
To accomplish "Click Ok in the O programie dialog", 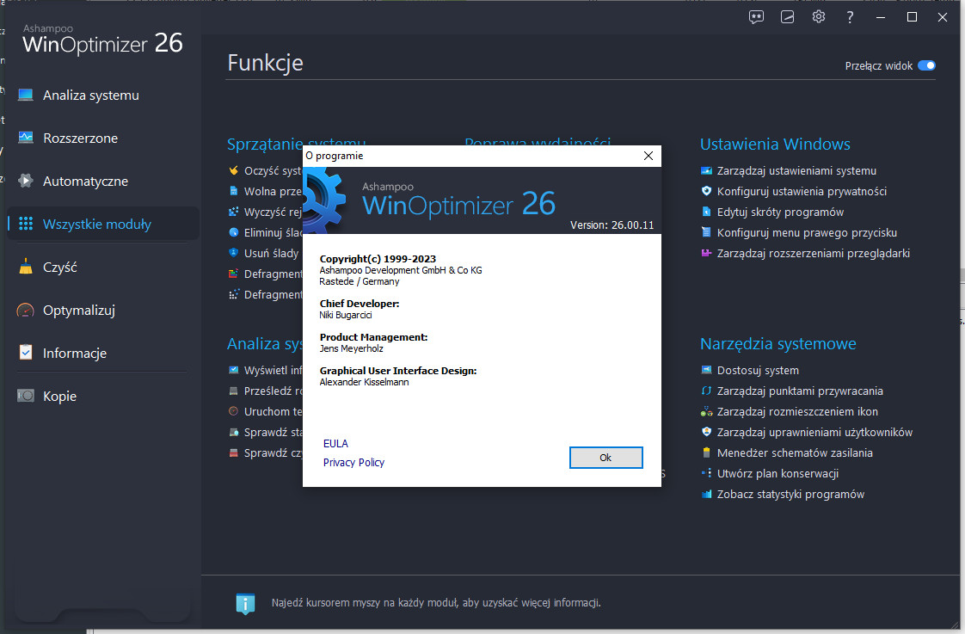I will click(605, 458).
